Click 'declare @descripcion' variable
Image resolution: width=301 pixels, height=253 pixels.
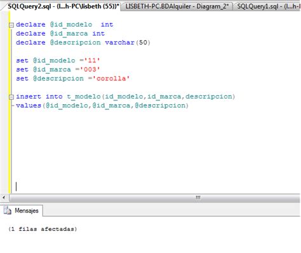coord(76,43)
